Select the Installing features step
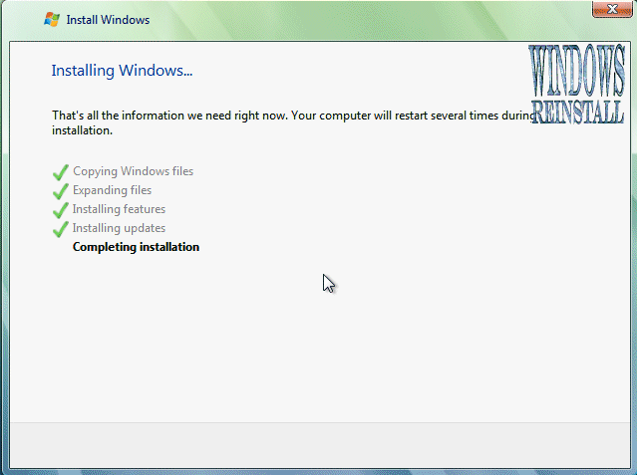 [119, 209]
